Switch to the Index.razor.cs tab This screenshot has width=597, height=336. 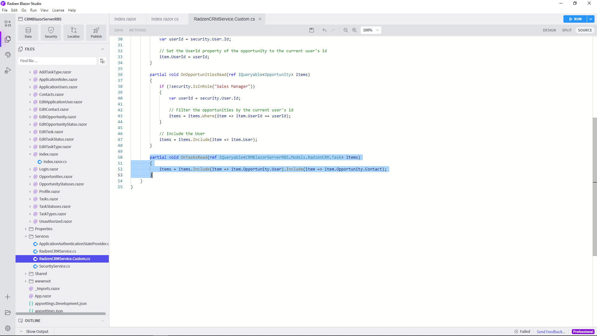[165, 19]
